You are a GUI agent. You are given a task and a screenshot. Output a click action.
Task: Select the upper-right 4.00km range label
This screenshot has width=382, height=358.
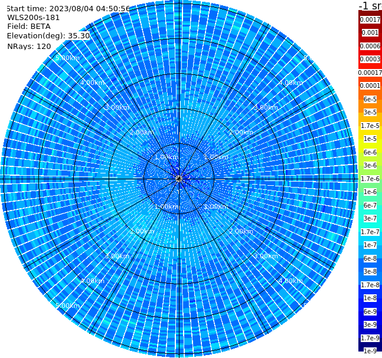[x=291, y=83]
